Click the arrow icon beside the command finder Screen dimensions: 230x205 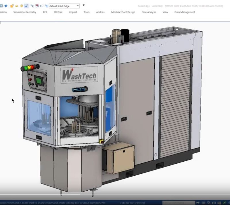point(198,203)
